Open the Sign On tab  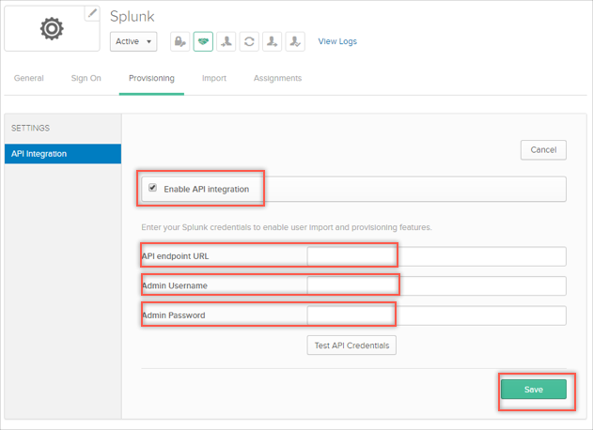coord(86,78)
